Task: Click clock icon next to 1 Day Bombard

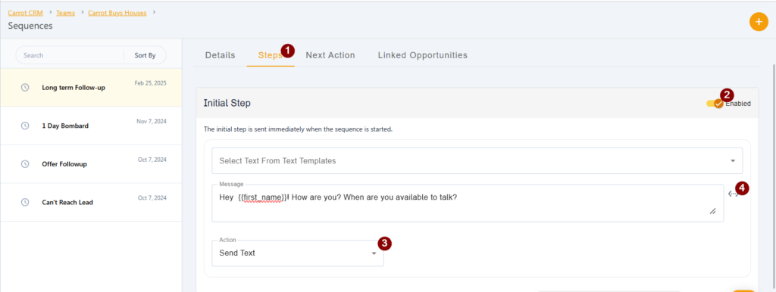Action: pyautogui.click(x=25, y=126)
